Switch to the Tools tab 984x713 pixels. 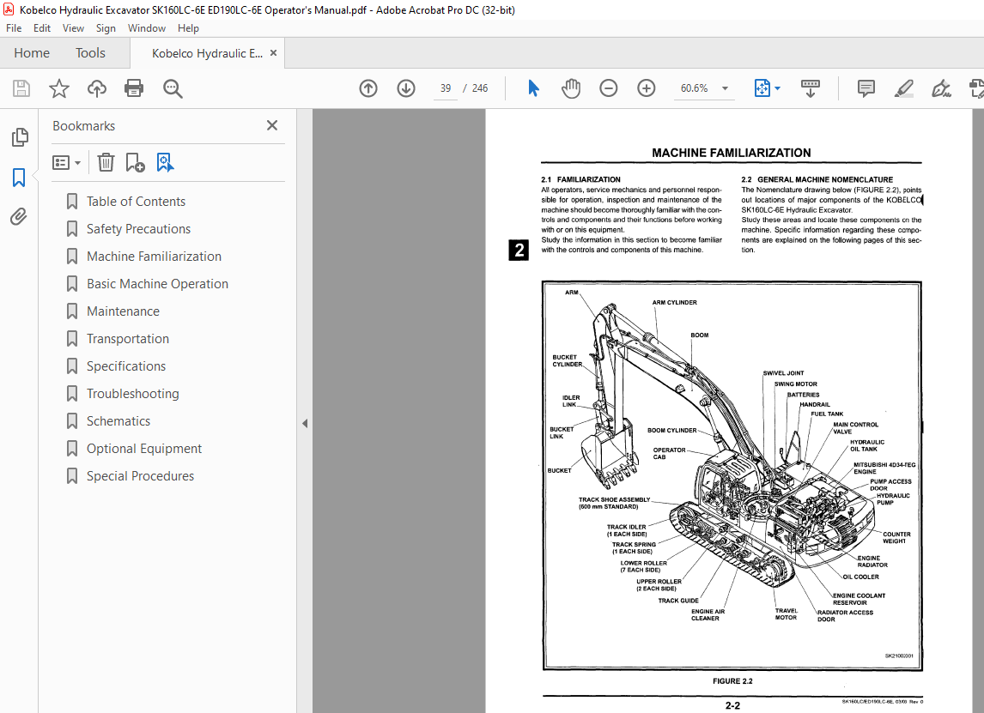[x=90, y=52]
